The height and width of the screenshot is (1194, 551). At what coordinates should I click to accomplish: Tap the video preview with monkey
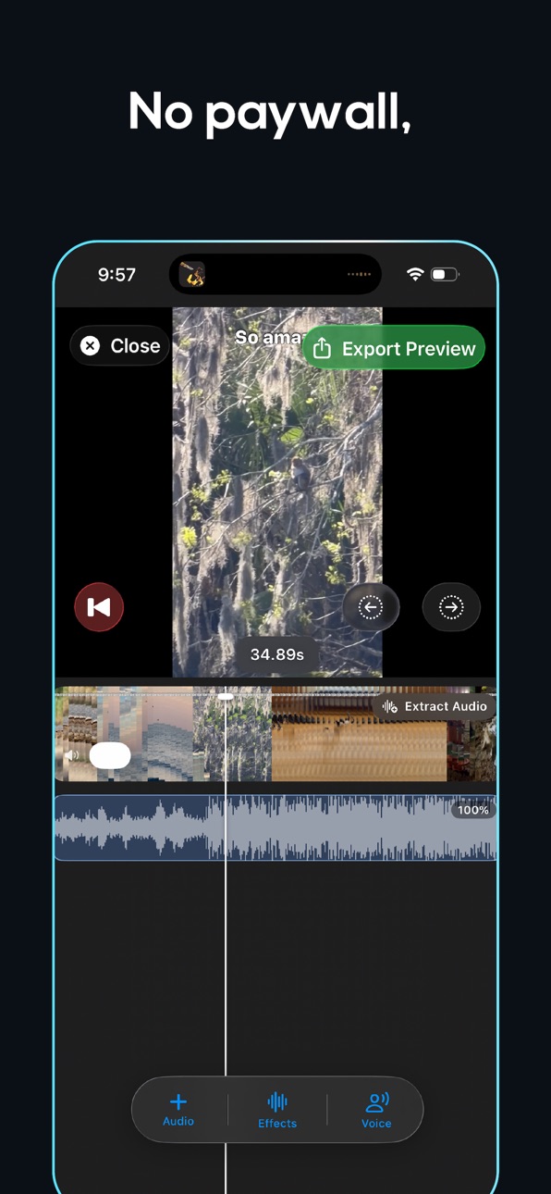(x=277, y=492)
